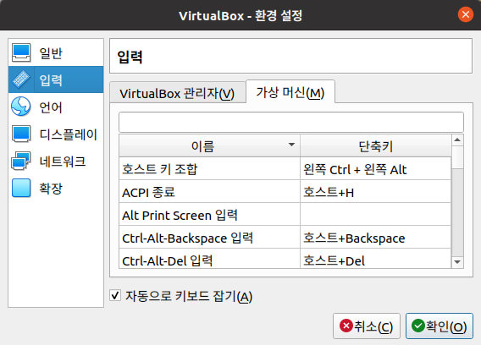
Task: Click the 입력 keyboard icon in the sidebar
Action: tap(21, 79)
